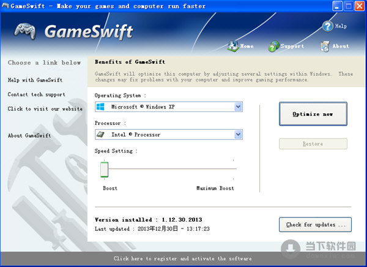This screenshot has width=367, height=267.
Task: Click the Operating System label
Action: [x=120, y=96]
